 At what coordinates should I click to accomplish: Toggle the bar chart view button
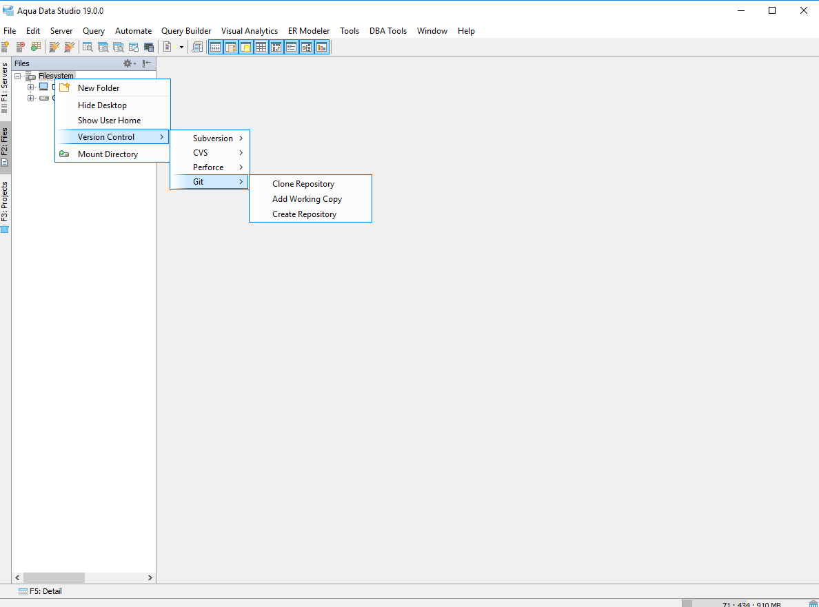click(322, 48)
